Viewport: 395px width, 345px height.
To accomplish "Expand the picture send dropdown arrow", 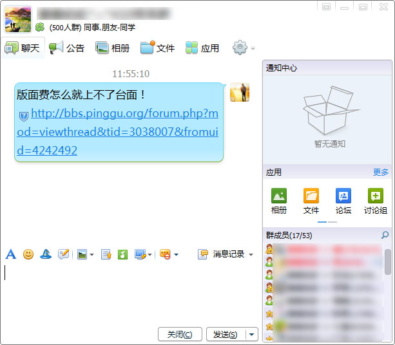I will click(x=92, y=255).
